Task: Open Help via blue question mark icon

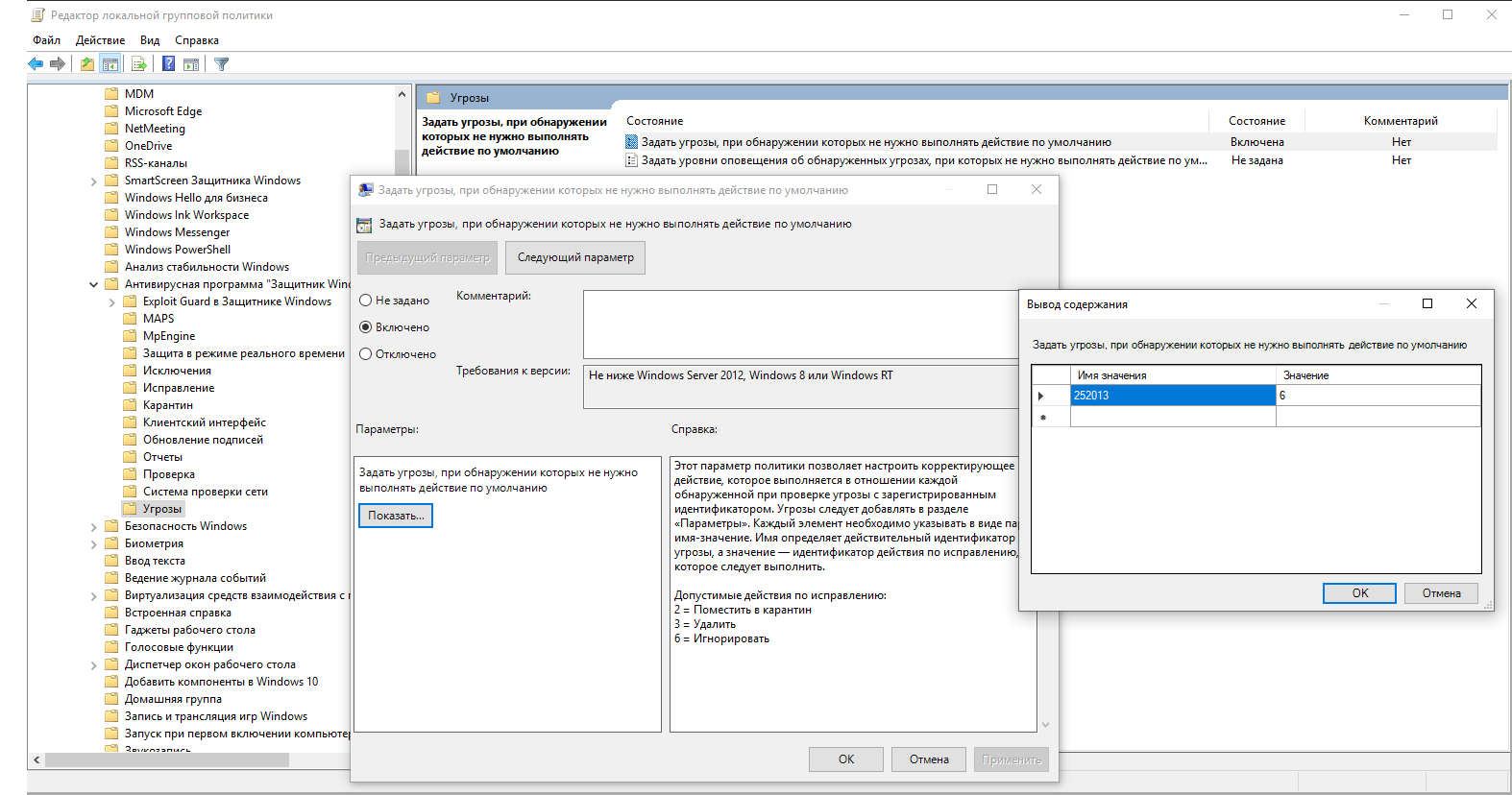Action: point(168,64)
